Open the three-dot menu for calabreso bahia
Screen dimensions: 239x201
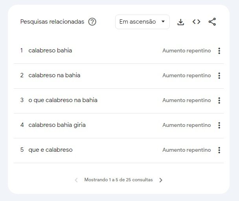click(x=219, y=51)
